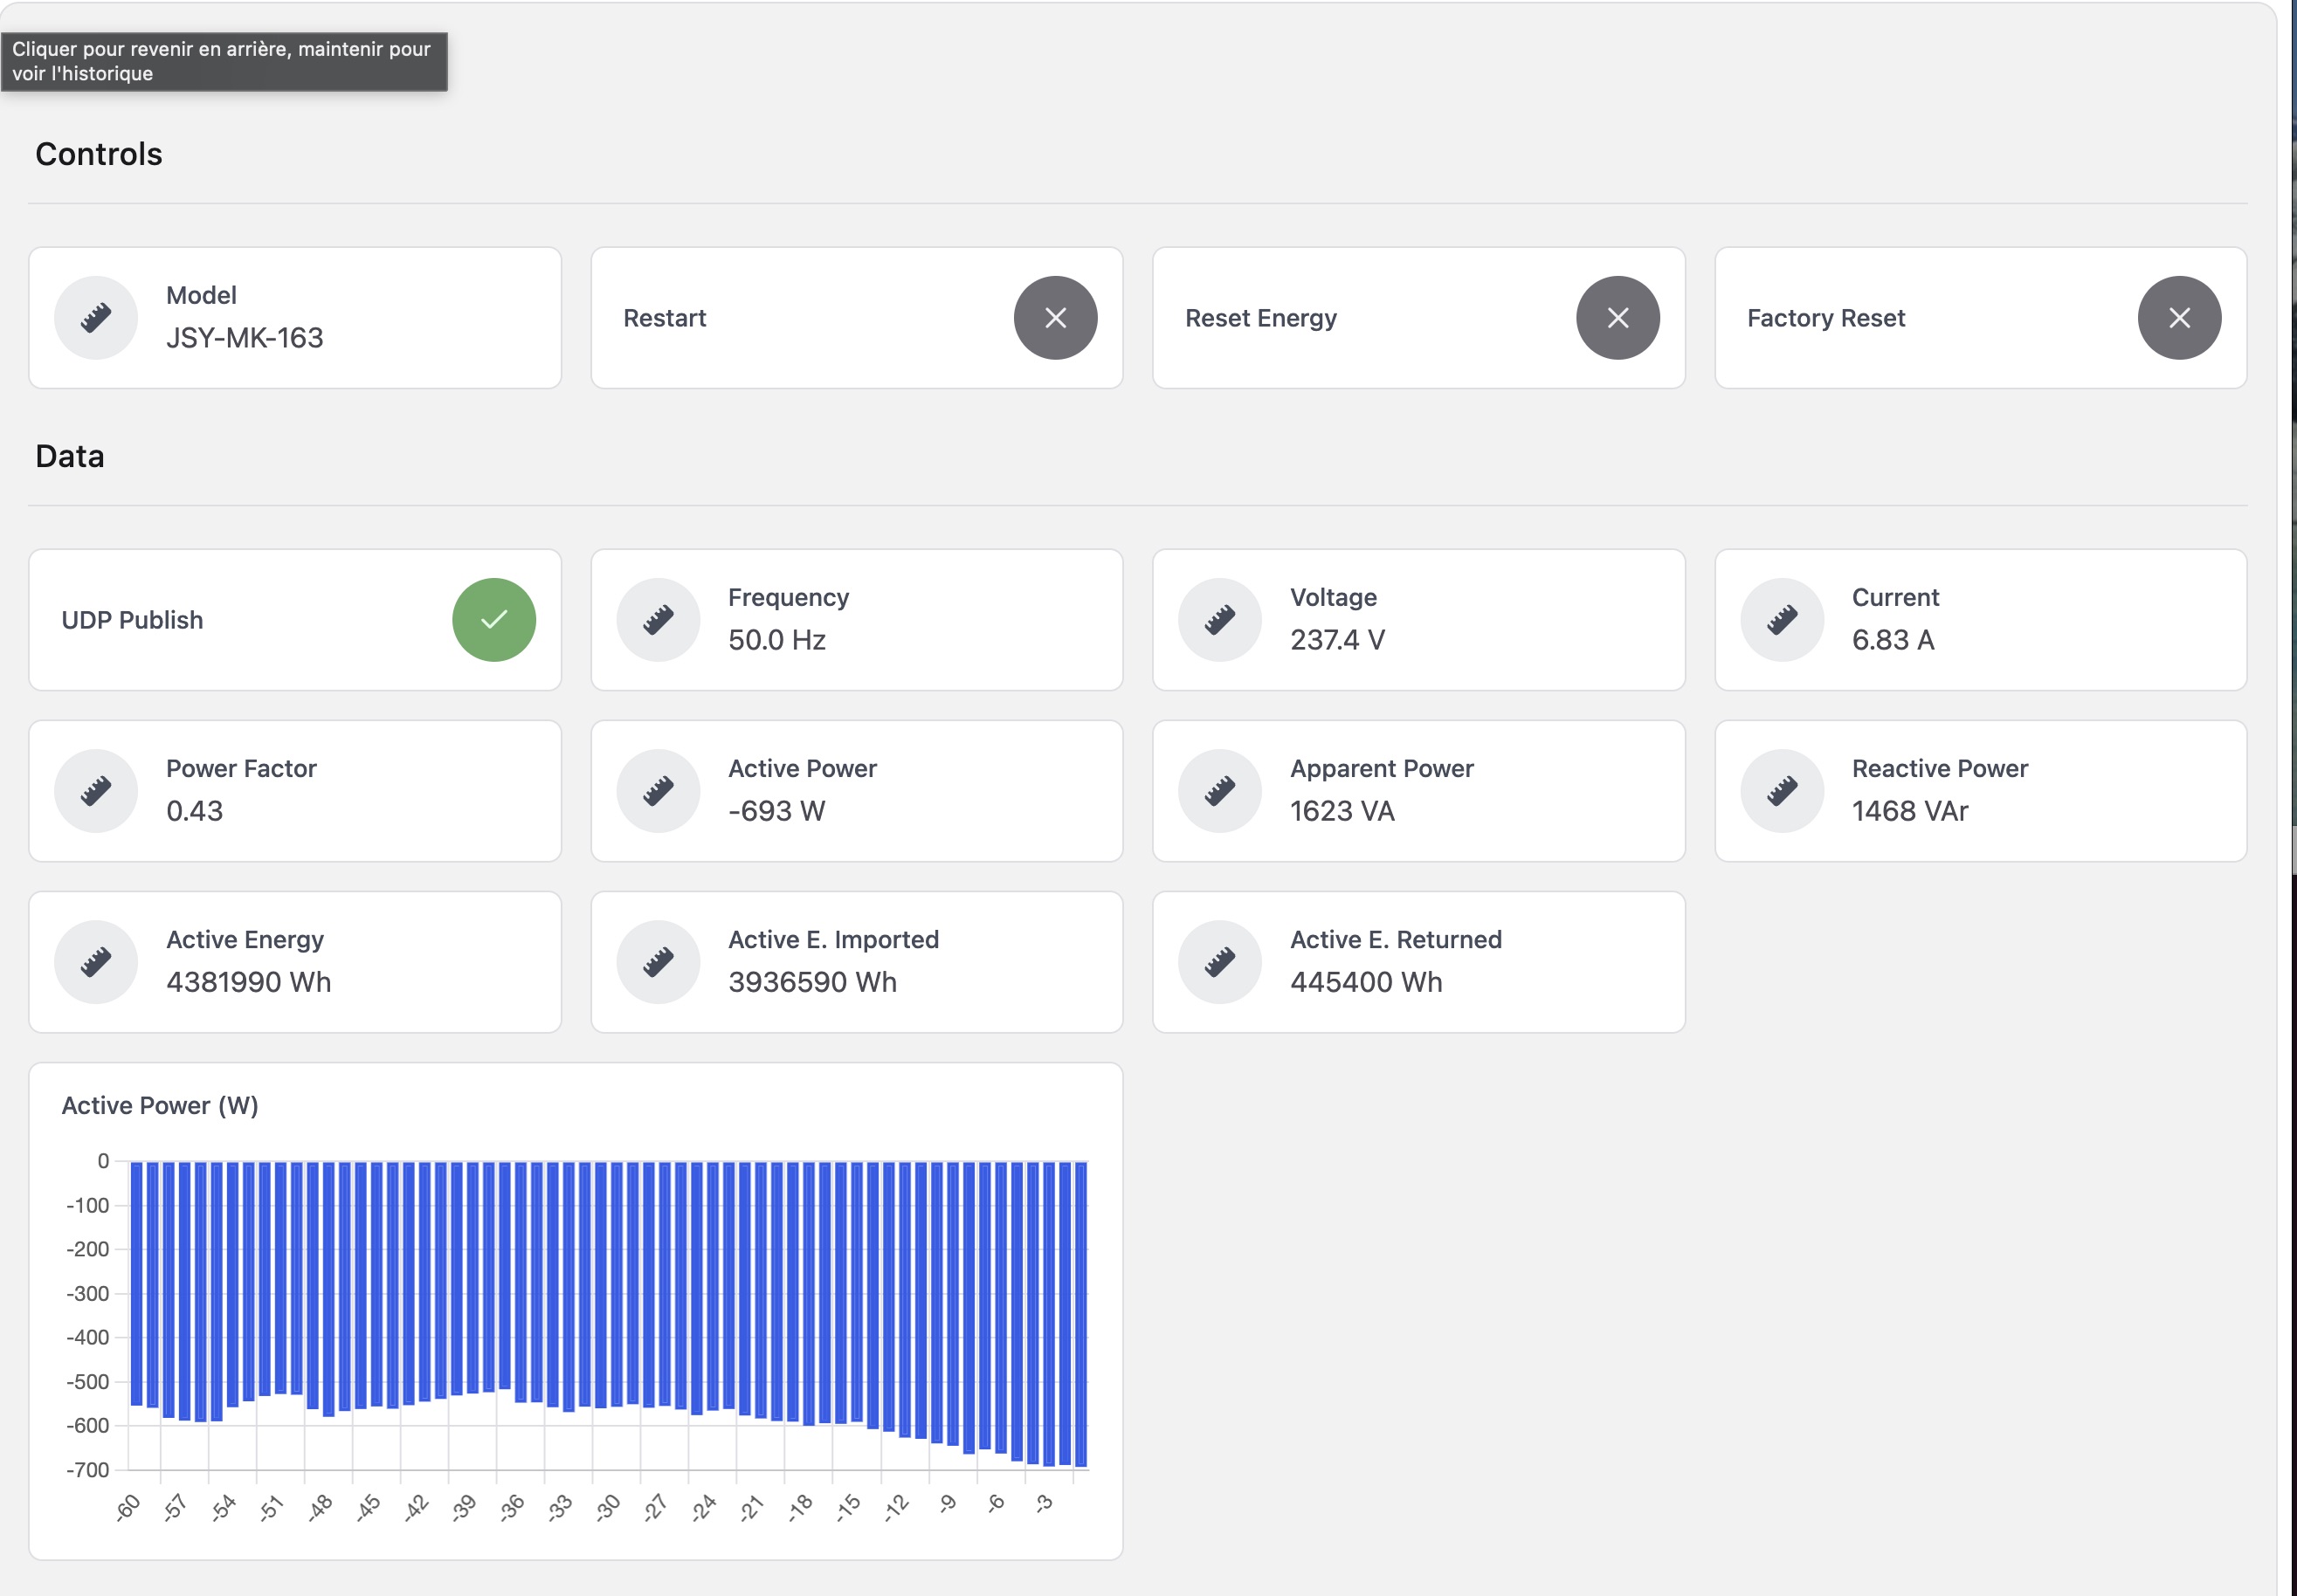2297x1596 pixels.
Task: Click the Data section heading
Action: (70, 456)
